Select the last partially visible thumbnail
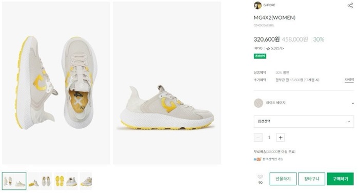Image resolution: width=359 pixels, height=193 pixels. (86, 181)
